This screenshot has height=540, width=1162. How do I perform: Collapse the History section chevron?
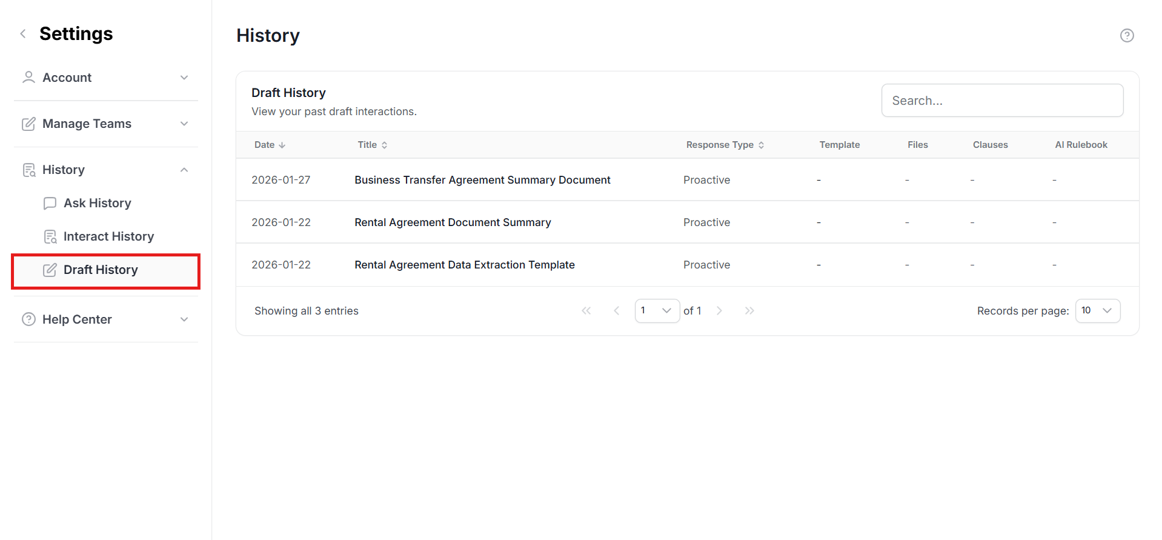point(184,170)
